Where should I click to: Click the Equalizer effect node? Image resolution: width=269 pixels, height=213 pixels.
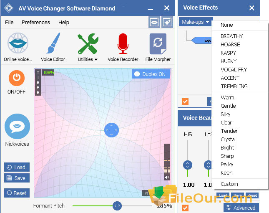coord(201,41)
